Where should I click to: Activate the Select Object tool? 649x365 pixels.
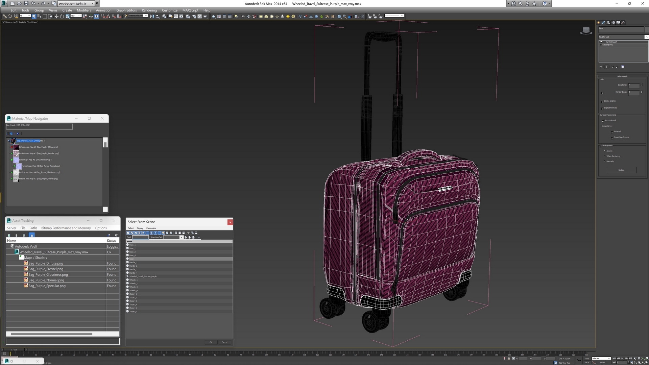click(34, 16)
